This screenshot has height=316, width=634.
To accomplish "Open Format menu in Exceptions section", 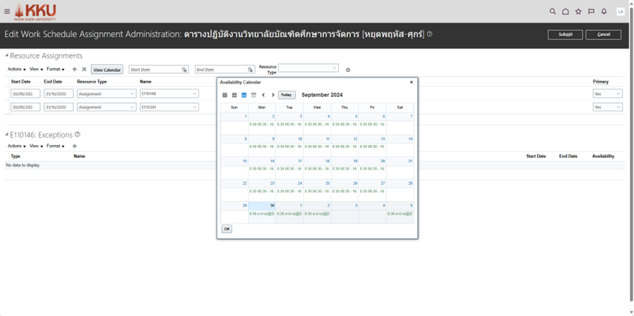I will (56, 146).
